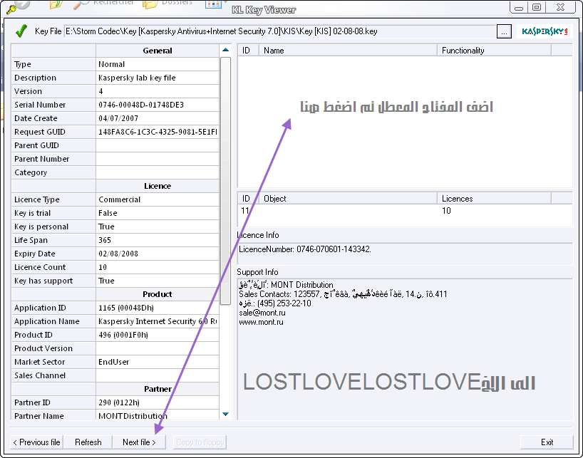Go to Previous file
The height and width of the screenshot is (458, 583).
(36, 442)
